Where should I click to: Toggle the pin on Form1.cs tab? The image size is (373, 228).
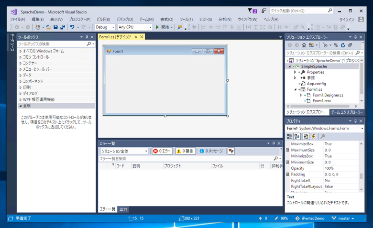136,37
